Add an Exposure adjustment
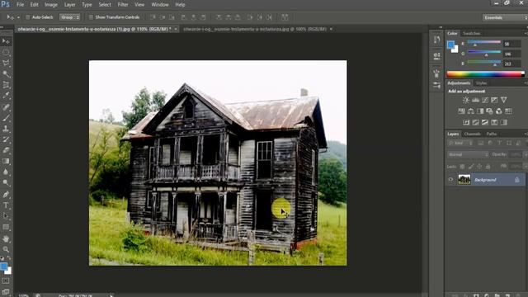 [x=494, y=100]
